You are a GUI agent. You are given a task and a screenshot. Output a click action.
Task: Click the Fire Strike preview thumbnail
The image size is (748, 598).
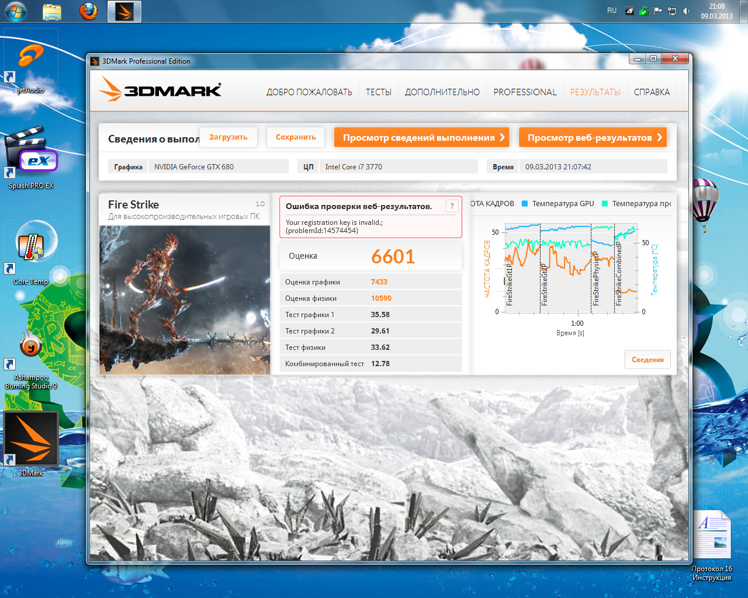[185, 300]
